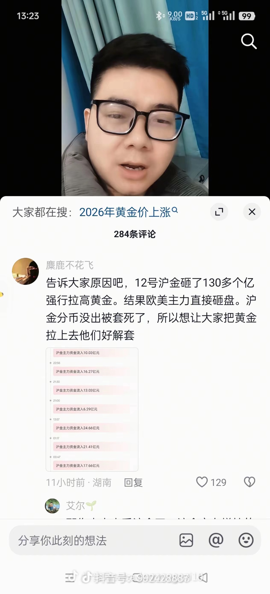Tap 回复 to reply to comment
The image size is (270, 594).
tap(133, 482)
